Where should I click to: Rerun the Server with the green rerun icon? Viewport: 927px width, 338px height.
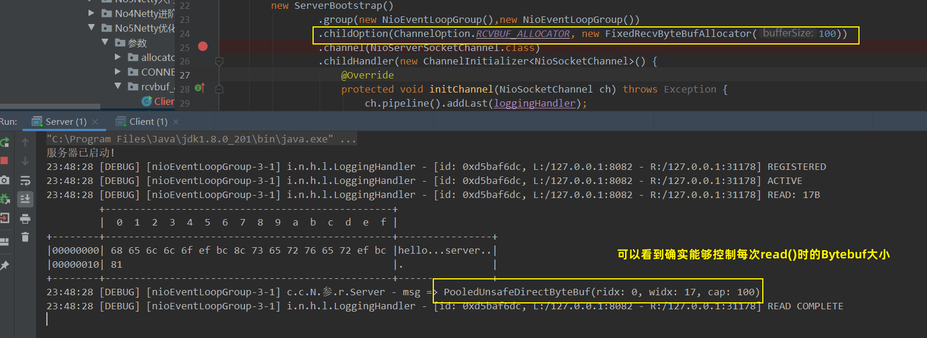[x=5, y=142]
